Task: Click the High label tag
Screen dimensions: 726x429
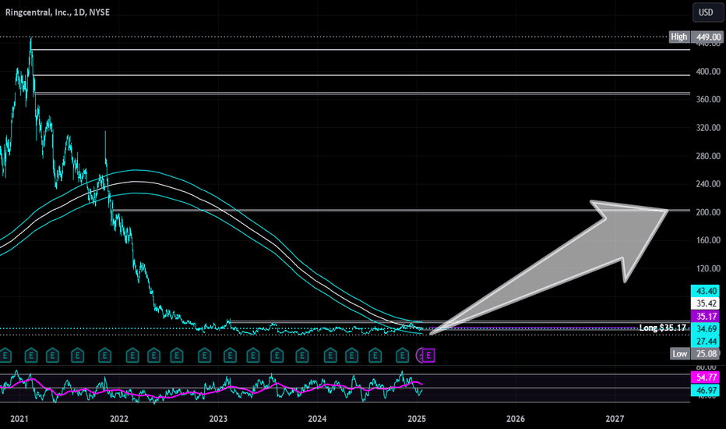Action: (x=679, y=37)
